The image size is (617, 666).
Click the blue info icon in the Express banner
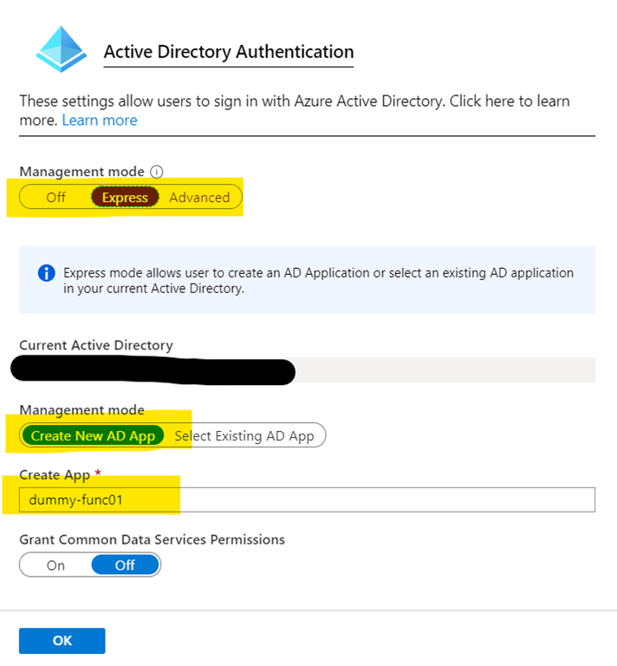(47, 274)
